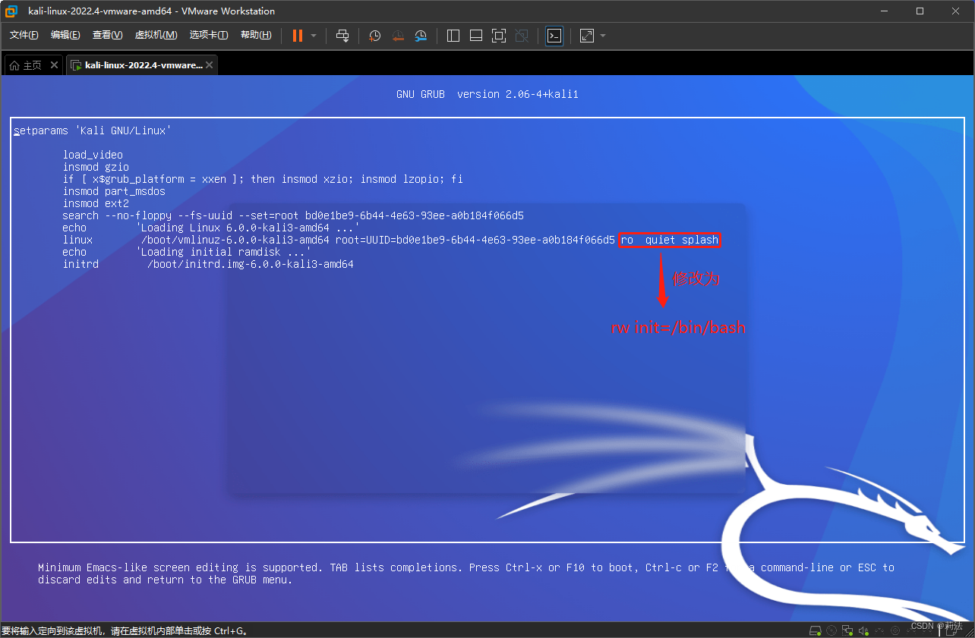
Task: Click the echo 'Loading Linux 6.0.0-kali3-amd64 ...' line
Action: click(211, 228)
